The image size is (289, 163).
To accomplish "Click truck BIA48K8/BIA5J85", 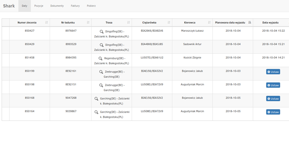I will click(x=152, y=44).
